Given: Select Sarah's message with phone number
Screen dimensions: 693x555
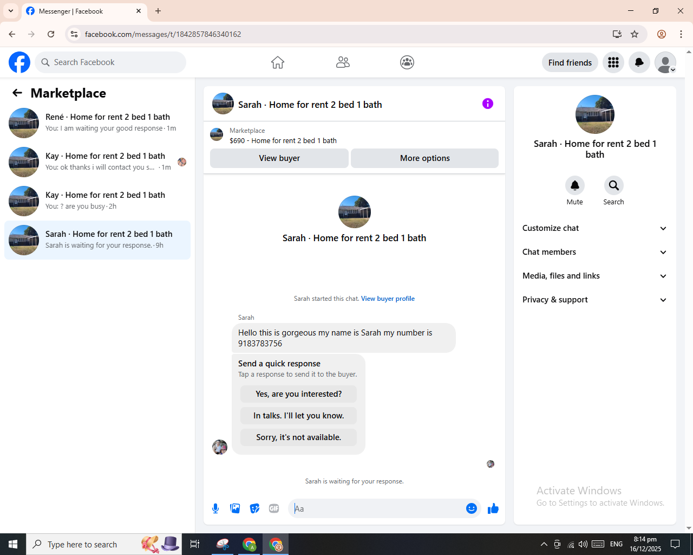Looking at the screenshot, I should point(344,338).
